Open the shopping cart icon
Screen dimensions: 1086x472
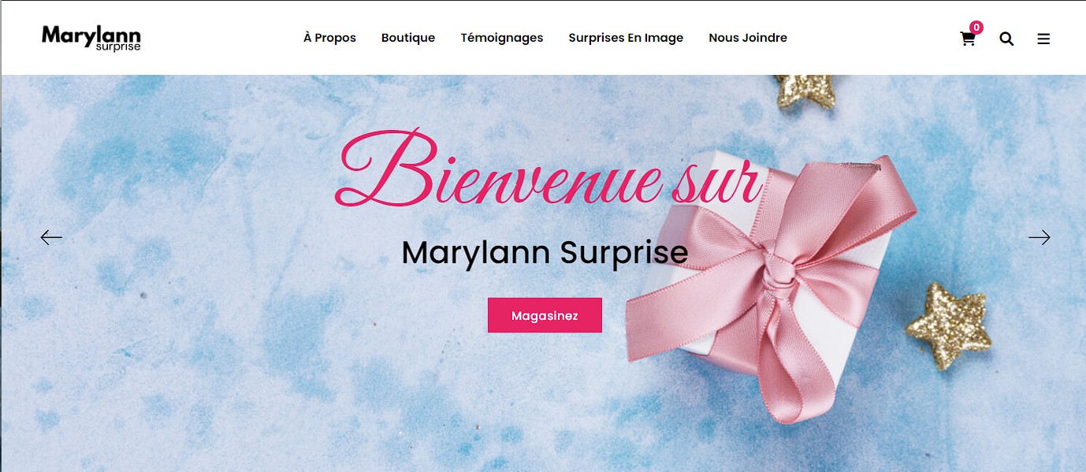968,39
